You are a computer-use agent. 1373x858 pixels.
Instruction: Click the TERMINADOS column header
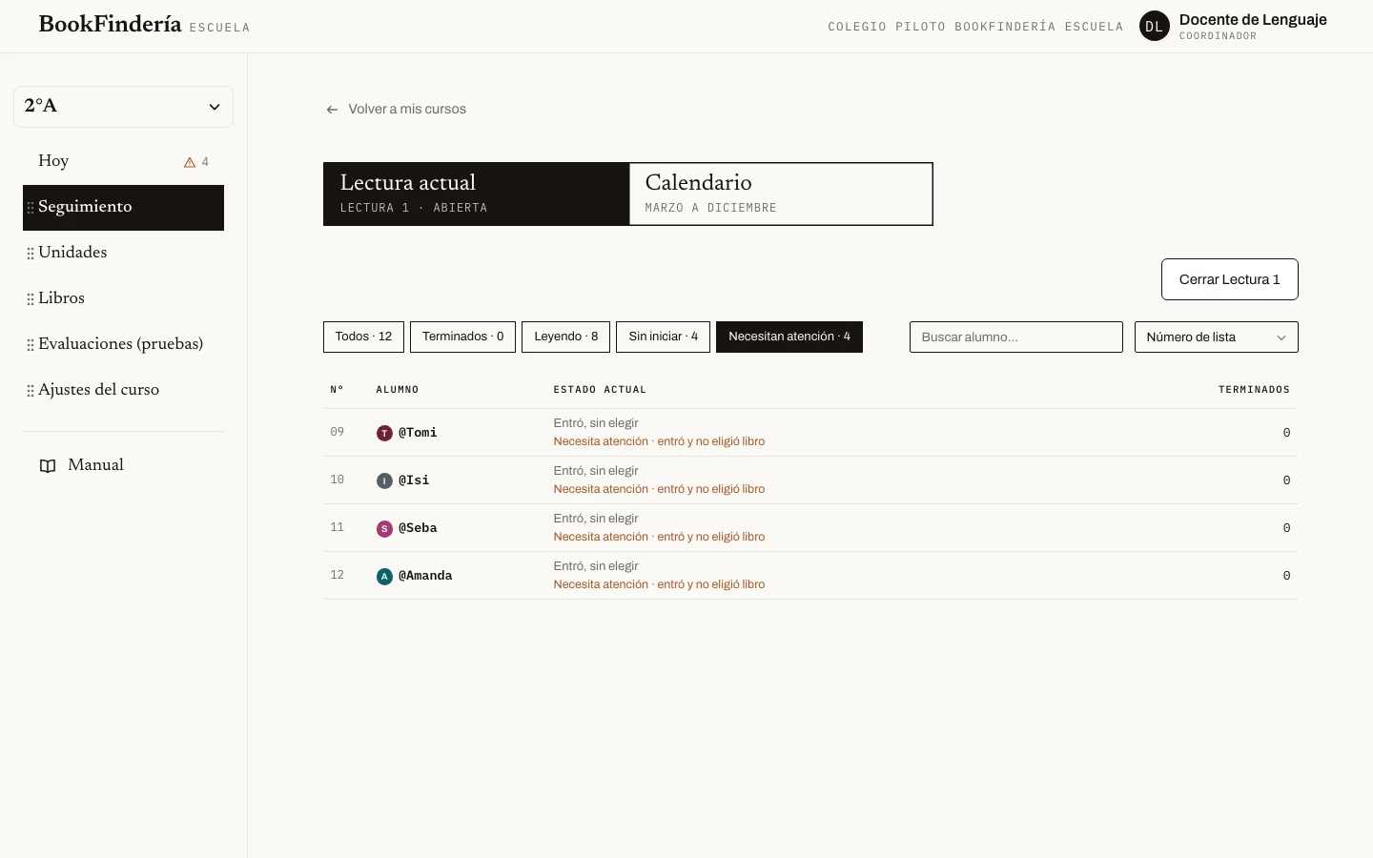pyautogui.click(x=1254, y=390)
